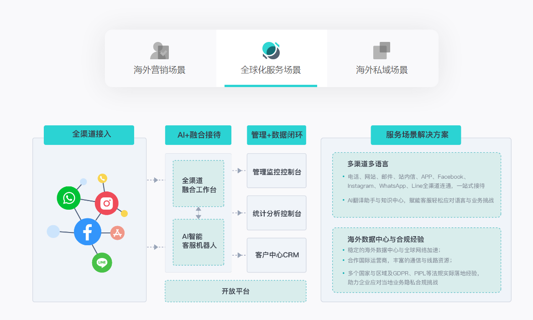Click the LINE icon
Image resolution: width=533 pixels, height=320 pixels.
pos(102,262)
